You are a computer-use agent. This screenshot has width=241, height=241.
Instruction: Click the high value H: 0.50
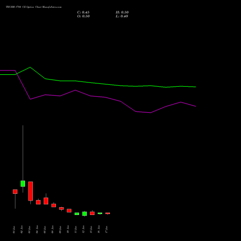pyautogui.click(x=122, y=13)
